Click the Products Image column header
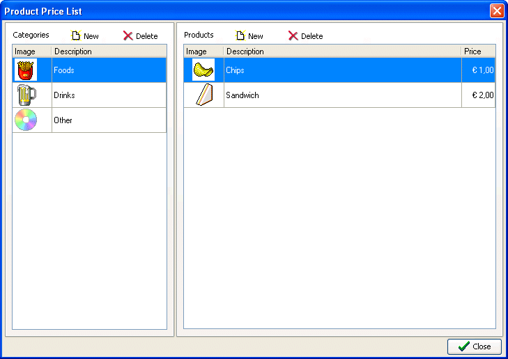This screenshot has width=508, height=359. point(203,51)
